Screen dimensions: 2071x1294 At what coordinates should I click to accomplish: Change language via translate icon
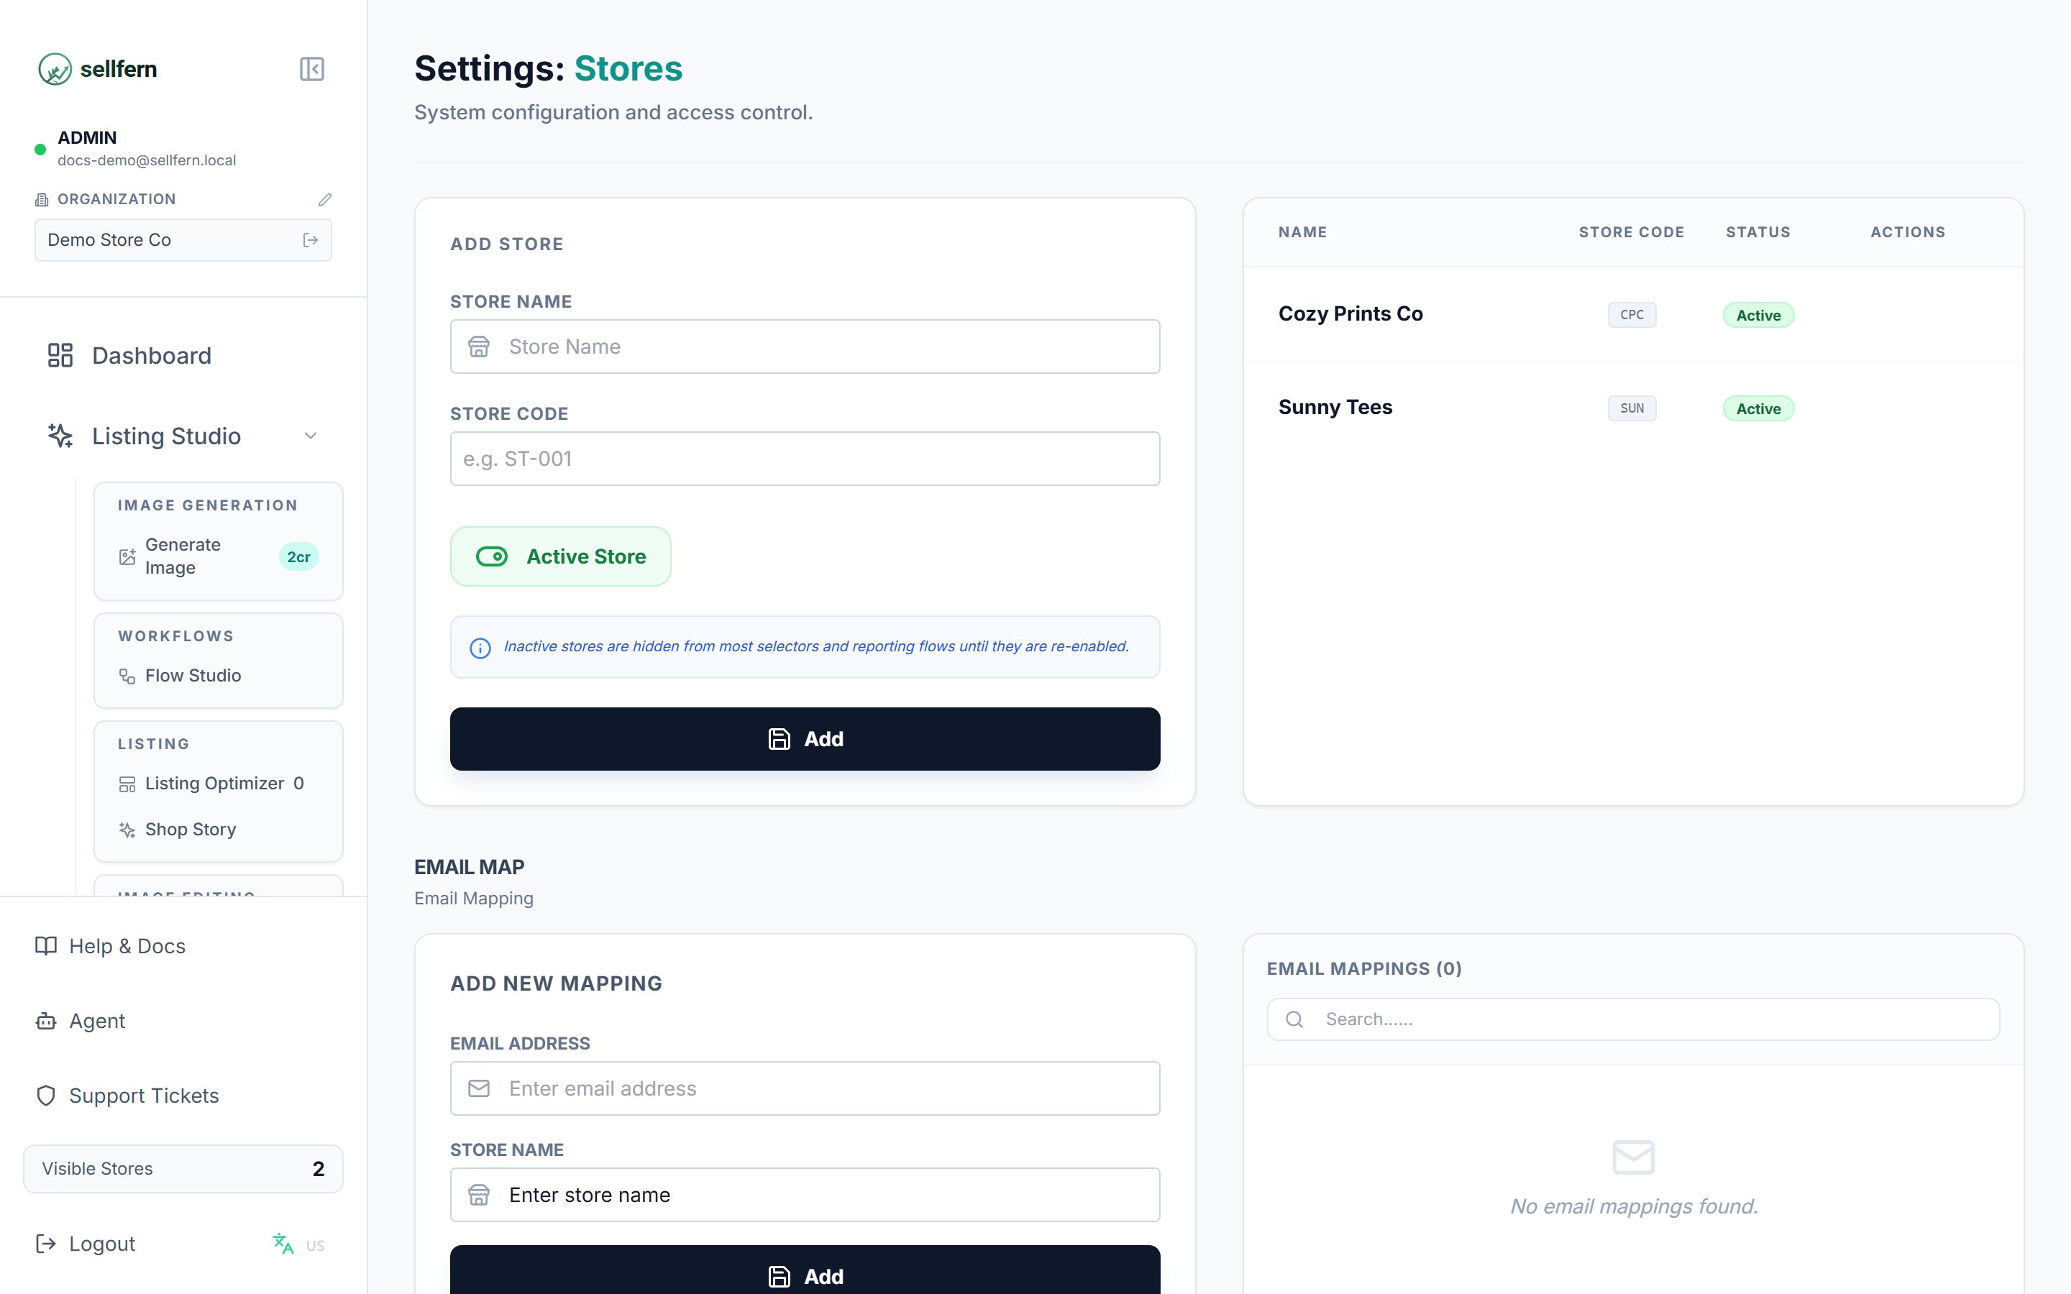[283, 1244]
